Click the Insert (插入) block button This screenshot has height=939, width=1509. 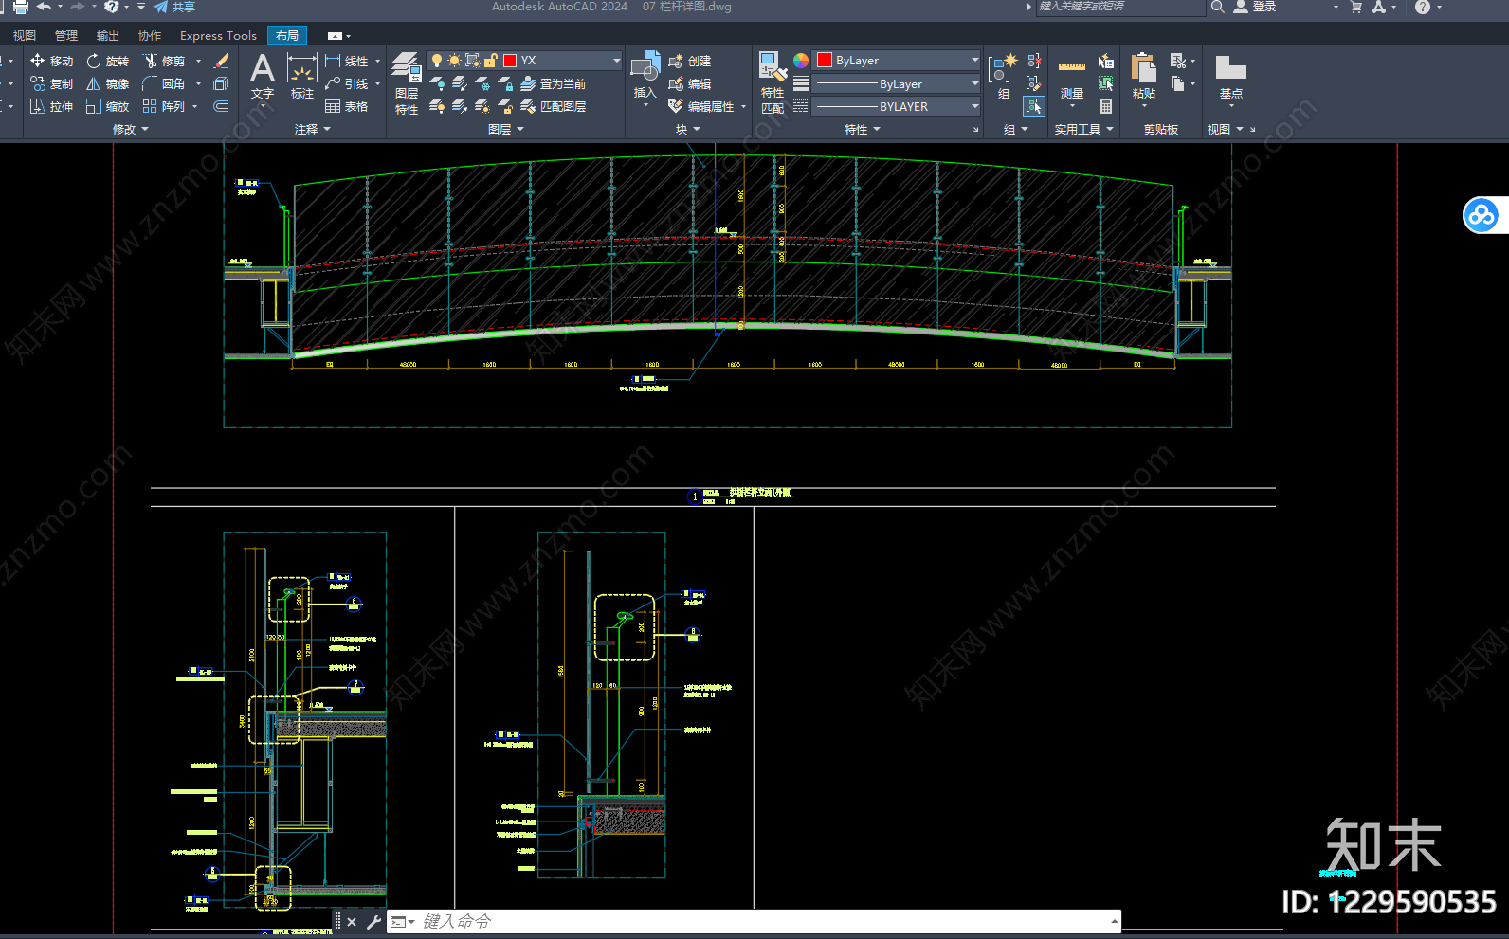(645, 76)
